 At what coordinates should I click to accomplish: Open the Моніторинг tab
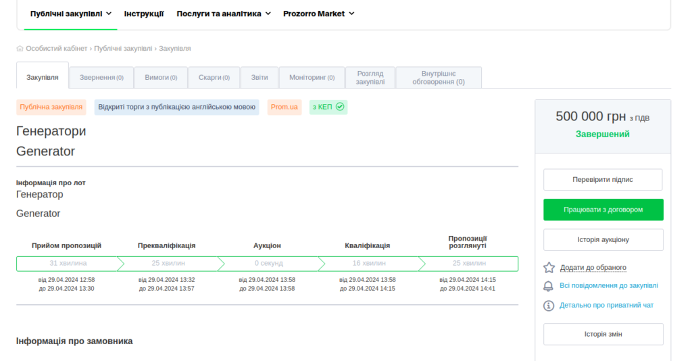(312, 78)
